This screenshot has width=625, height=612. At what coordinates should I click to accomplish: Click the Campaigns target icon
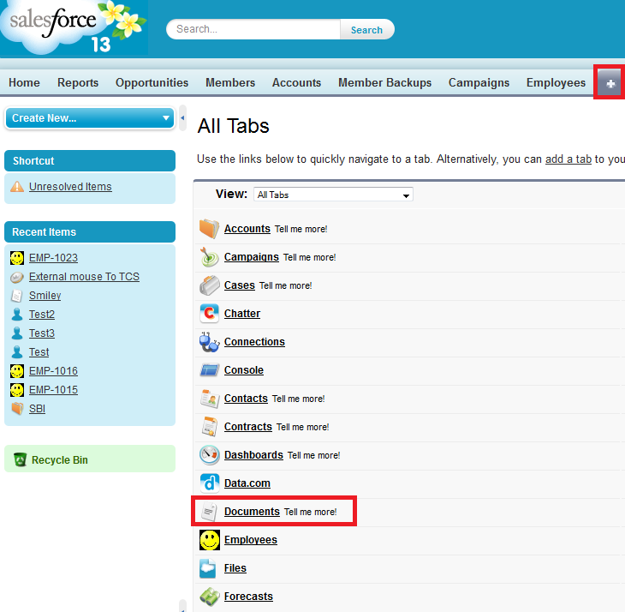point(209,257)
